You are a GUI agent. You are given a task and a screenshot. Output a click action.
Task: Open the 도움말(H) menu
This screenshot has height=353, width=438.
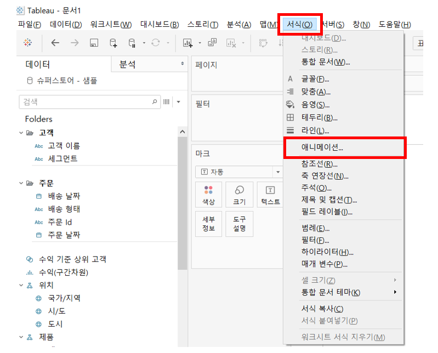[395, 25]
